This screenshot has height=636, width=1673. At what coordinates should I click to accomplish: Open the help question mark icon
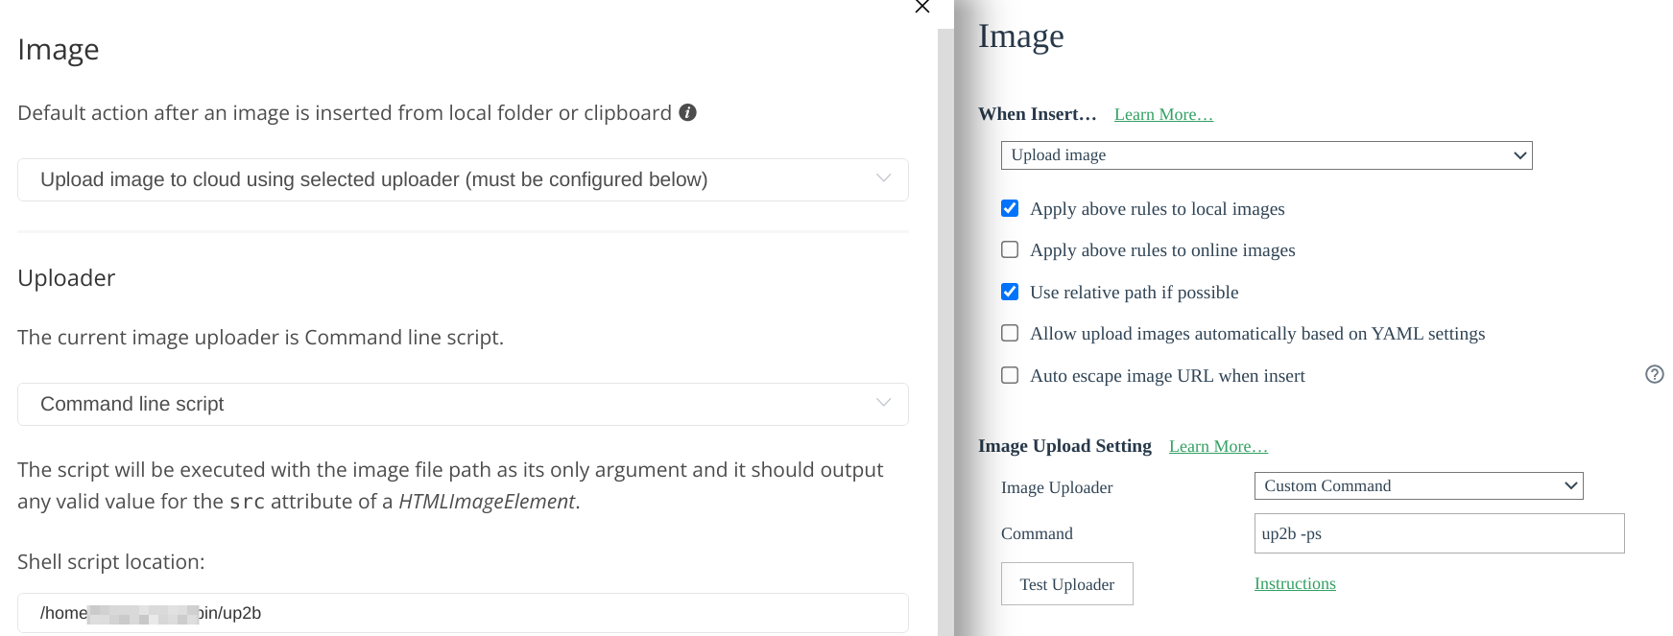(1654, 374)
